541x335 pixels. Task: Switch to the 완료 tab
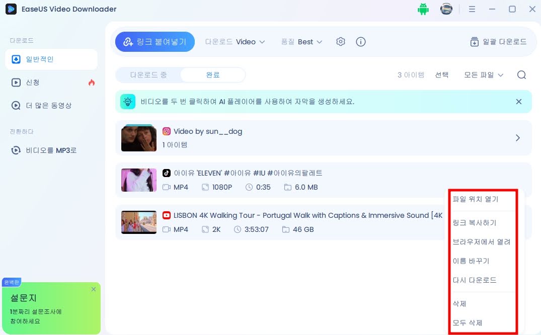[x=212, y=75]
